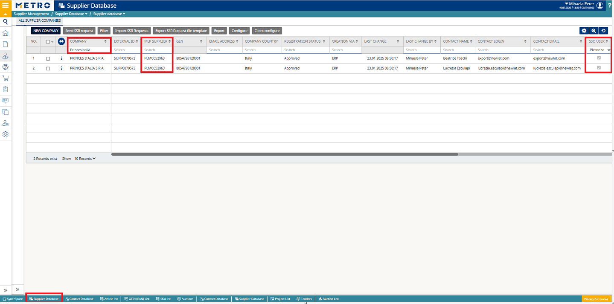Click the user profile avatar icon
The height and width of the screenshot is (304, 614).
600,6
